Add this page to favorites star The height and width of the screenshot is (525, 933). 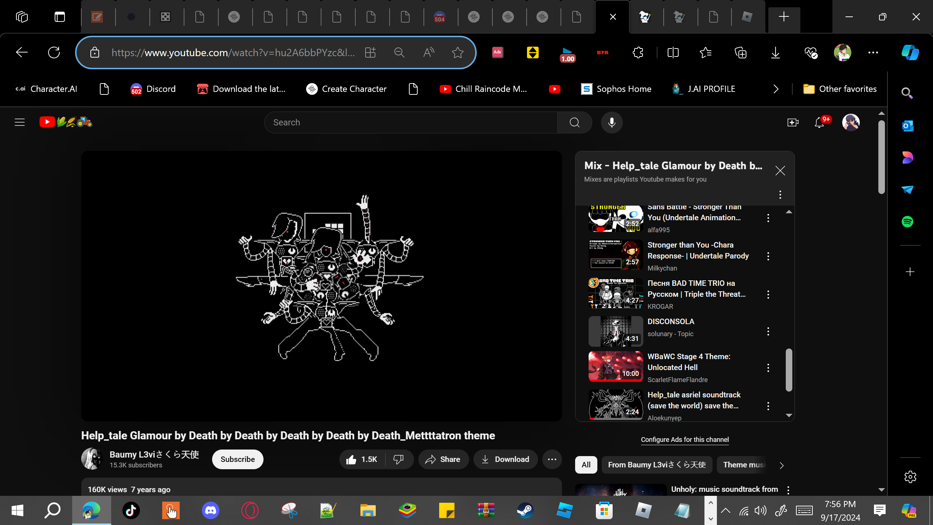click(457, 53)
